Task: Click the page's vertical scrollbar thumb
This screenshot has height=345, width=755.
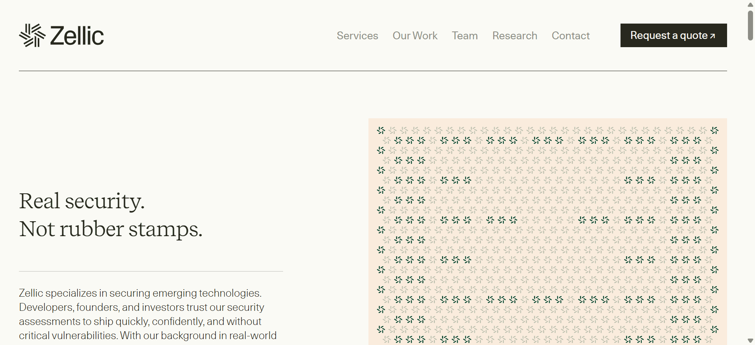Action: [750, 26]
